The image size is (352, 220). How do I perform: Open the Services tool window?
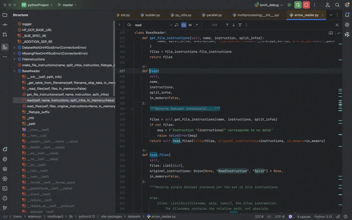pyautogui.click(x=5, y=179)
